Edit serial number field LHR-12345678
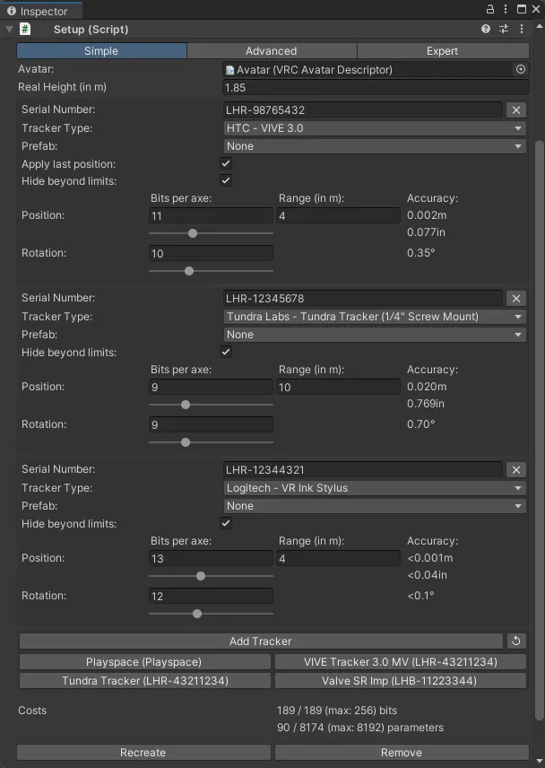Image resolution: width=545 pixels, height=768 pixels. pyautogui.click(x=363, y=298)
